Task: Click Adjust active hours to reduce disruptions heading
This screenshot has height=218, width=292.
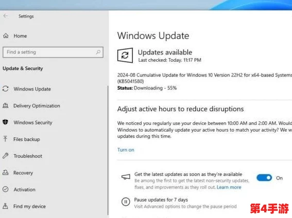Action: click(x=180, y=109)
